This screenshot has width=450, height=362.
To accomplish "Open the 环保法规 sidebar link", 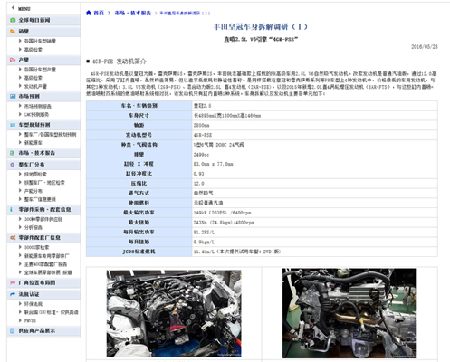I will (x=34, y=304).
